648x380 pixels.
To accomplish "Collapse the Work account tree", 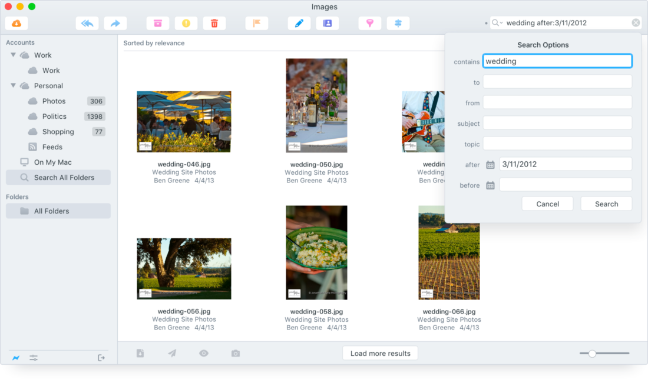I will [x=13, y=55].
